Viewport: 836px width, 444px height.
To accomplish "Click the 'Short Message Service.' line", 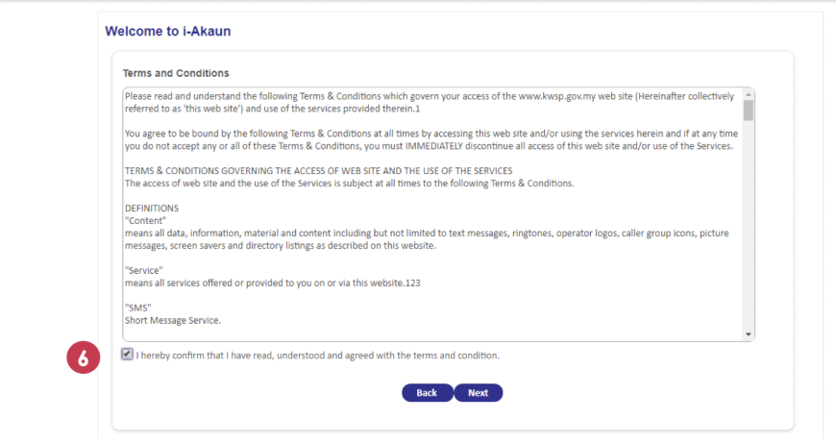I will (x=173, y=320).
